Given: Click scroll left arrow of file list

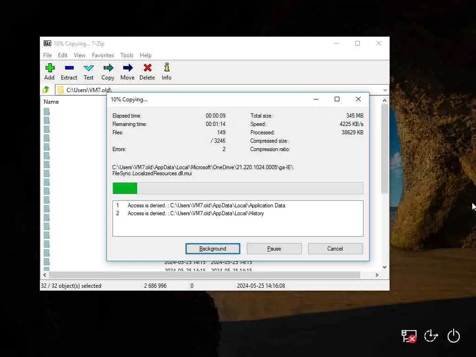Looking at the screenshot, I should [45, 275].
